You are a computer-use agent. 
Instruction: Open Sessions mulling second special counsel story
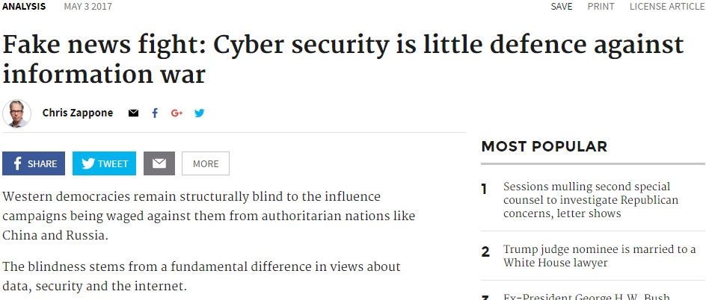pyautogui.click(x=591, y=200)
